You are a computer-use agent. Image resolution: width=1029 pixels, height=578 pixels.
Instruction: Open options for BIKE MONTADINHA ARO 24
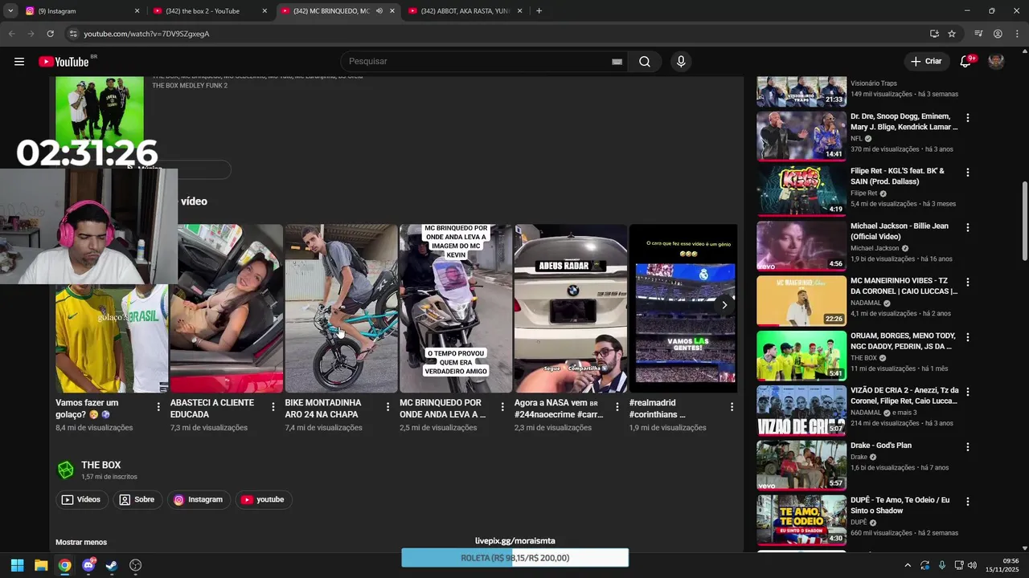387,408
